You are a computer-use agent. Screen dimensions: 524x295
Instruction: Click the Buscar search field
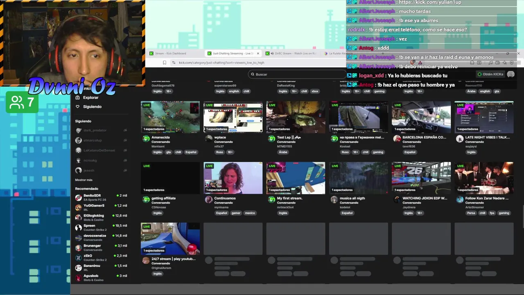point(298,74)
